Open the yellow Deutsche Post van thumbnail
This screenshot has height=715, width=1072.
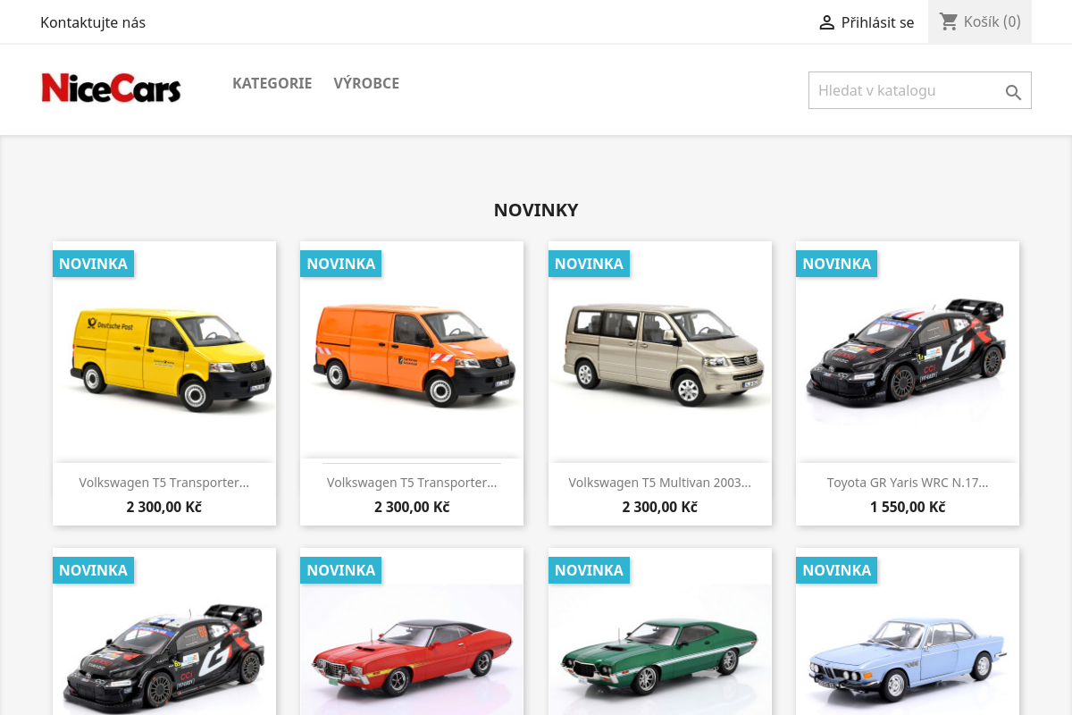(164, 352)
